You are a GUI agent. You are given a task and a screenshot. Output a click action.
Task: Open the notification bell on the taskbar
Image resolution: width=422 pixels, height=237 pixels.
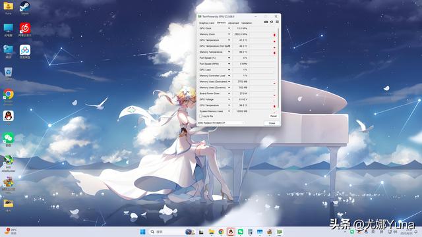(x=416, y=232)
